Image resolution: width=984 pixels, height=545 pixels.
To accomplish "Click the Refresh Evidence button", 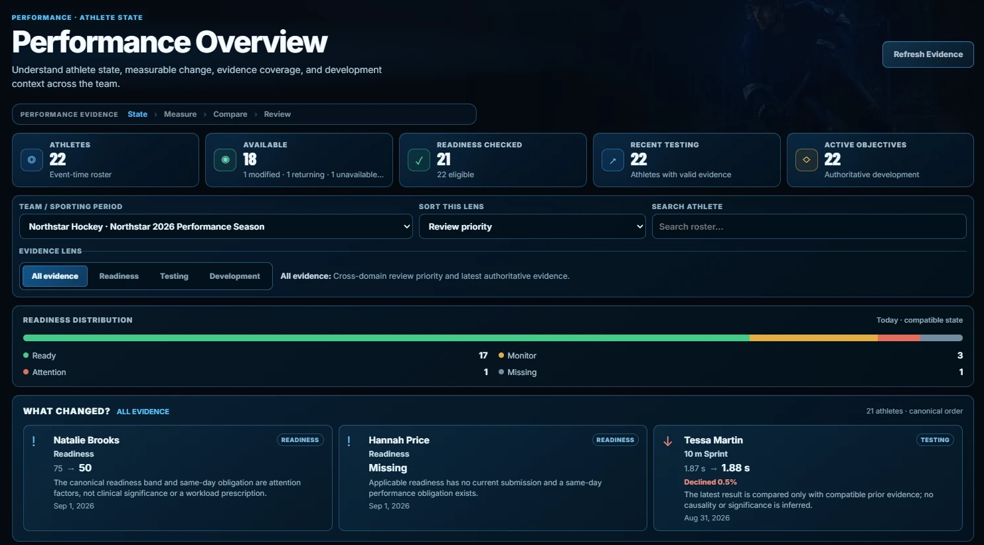I will [928, 54].
